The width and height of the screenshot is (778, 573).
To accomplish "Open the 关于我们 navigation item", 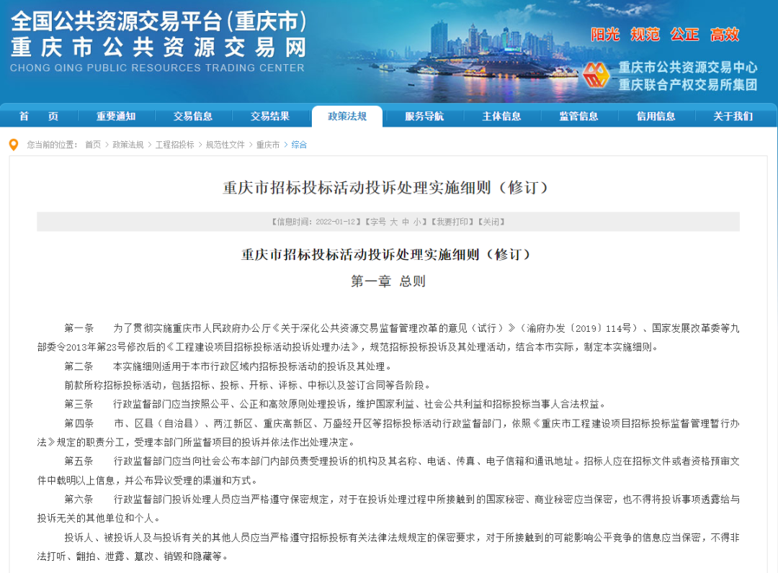I will (x=731, y=116).
